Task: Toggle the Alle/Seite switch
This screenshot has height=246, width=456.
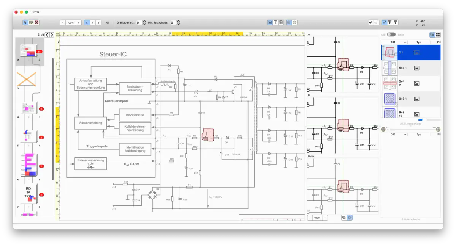Action: click(391, 34)
